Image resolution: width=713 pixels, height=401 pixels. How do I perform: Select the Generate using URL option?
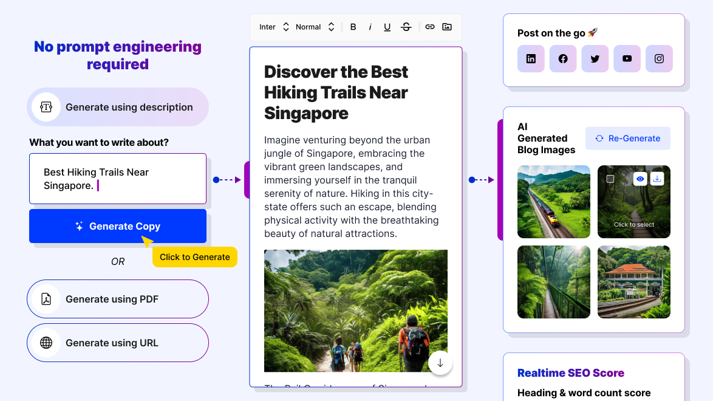(x=118, y=343)
